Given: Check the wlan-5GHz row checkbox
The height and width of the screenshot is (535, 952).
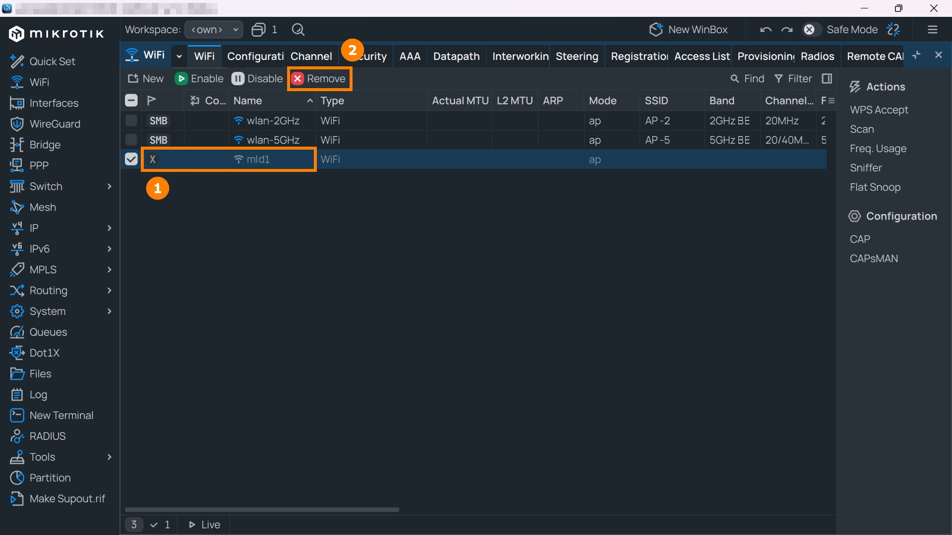Looking at the screenshot, I should click(131, 140).
